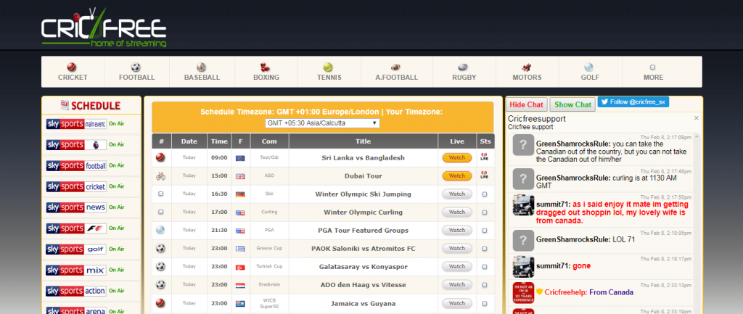Open Sky Sports Golf channel
Viewport: 743px width, 314px height.
(76, 249)
